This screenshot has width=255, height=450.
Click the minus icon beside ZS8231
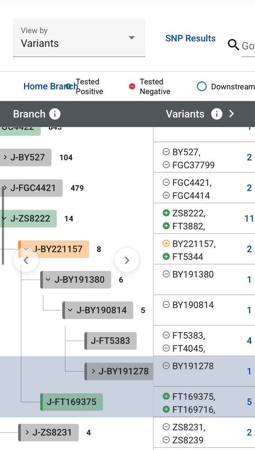[166, 427]
